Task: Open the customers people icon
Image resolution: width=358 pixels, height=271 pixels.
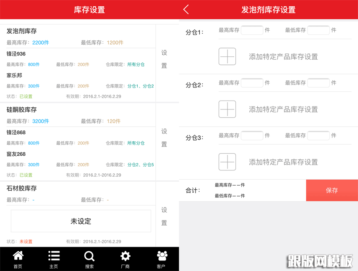Action: (x=161, y=259)
